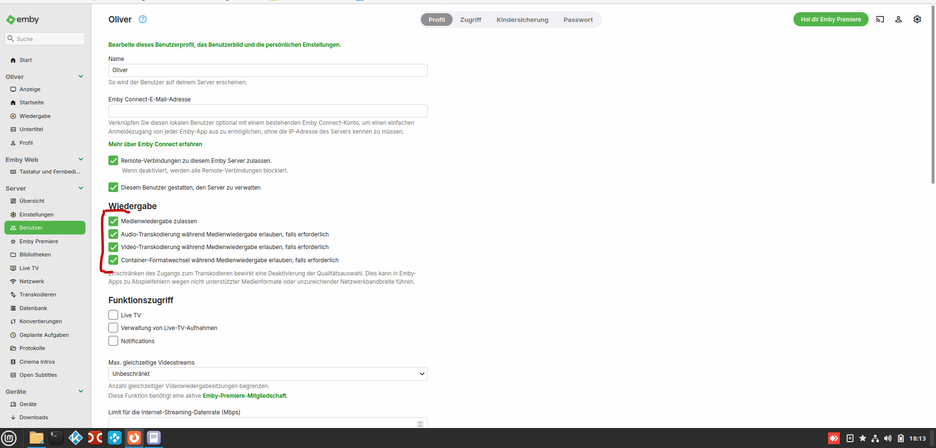Enable the Notifications checkbox
Image resolution: width=936 pixels, height=448 pixels.
[x=113, y=341]
